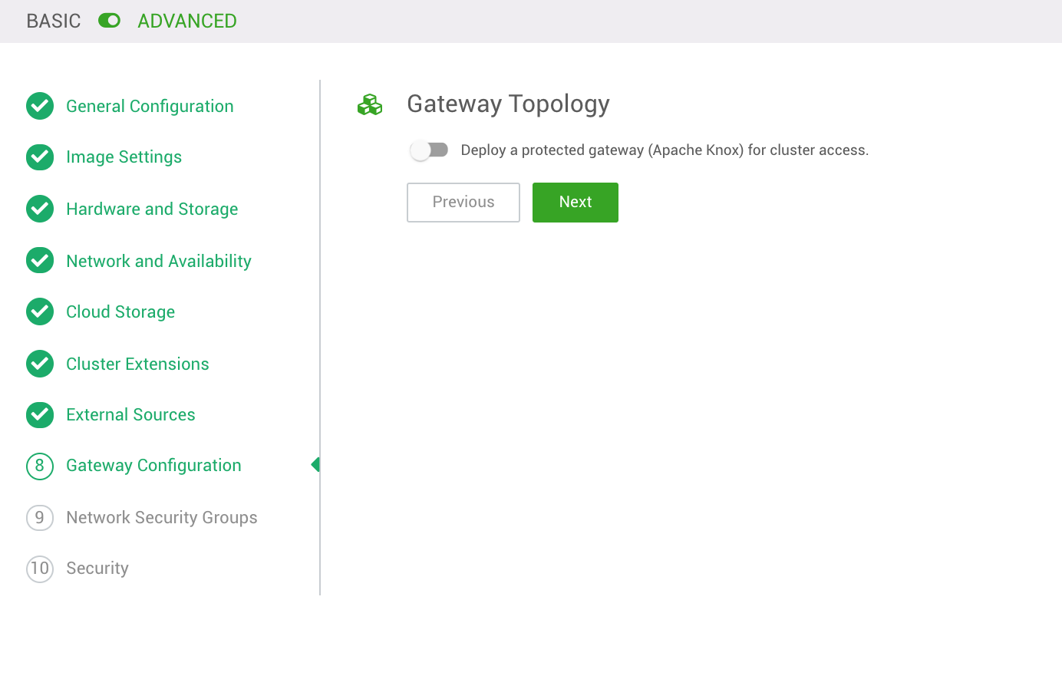
Task: Select the checkmark beside Hardware and Storage
Action: 40,209
